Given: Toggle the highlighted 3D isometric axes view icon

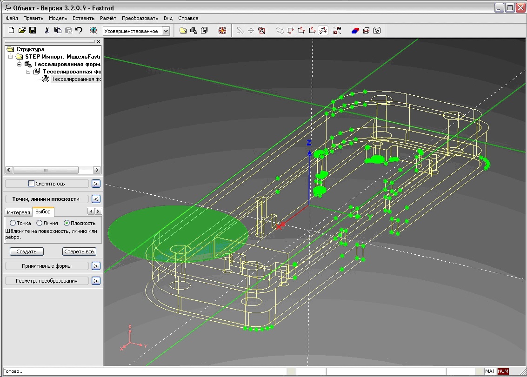Looking at the screenshot, I should point(323,31).
